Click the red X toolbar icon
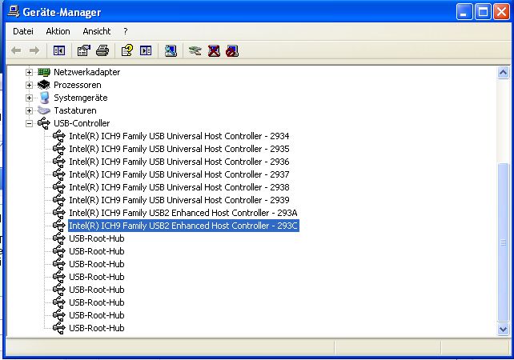514x360 pixels. click(x=214, y=50)
